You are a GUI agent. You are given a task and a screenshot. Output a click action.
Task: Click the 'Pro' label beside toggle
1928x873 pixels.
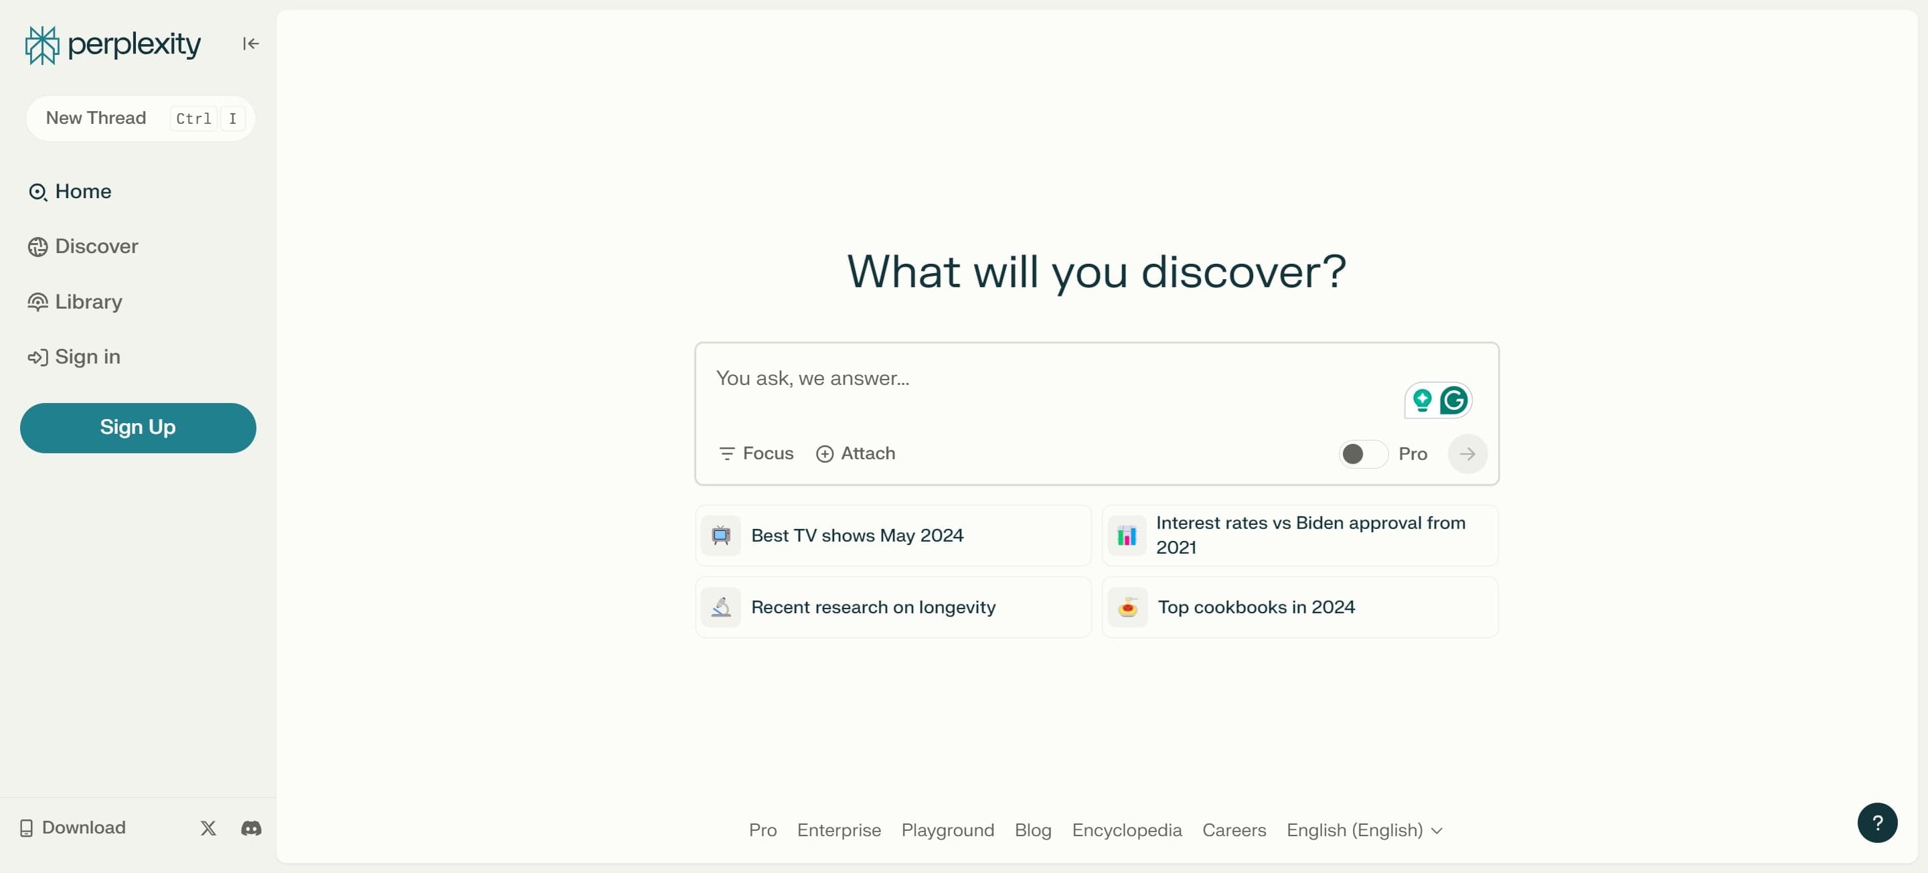[1413, 454]
